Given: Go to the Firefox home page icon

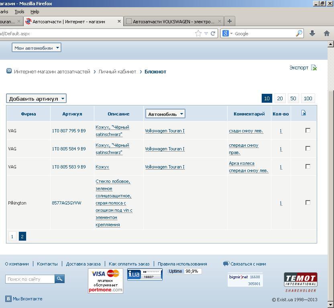Looking at the screenshot, I should coord(326,33).
